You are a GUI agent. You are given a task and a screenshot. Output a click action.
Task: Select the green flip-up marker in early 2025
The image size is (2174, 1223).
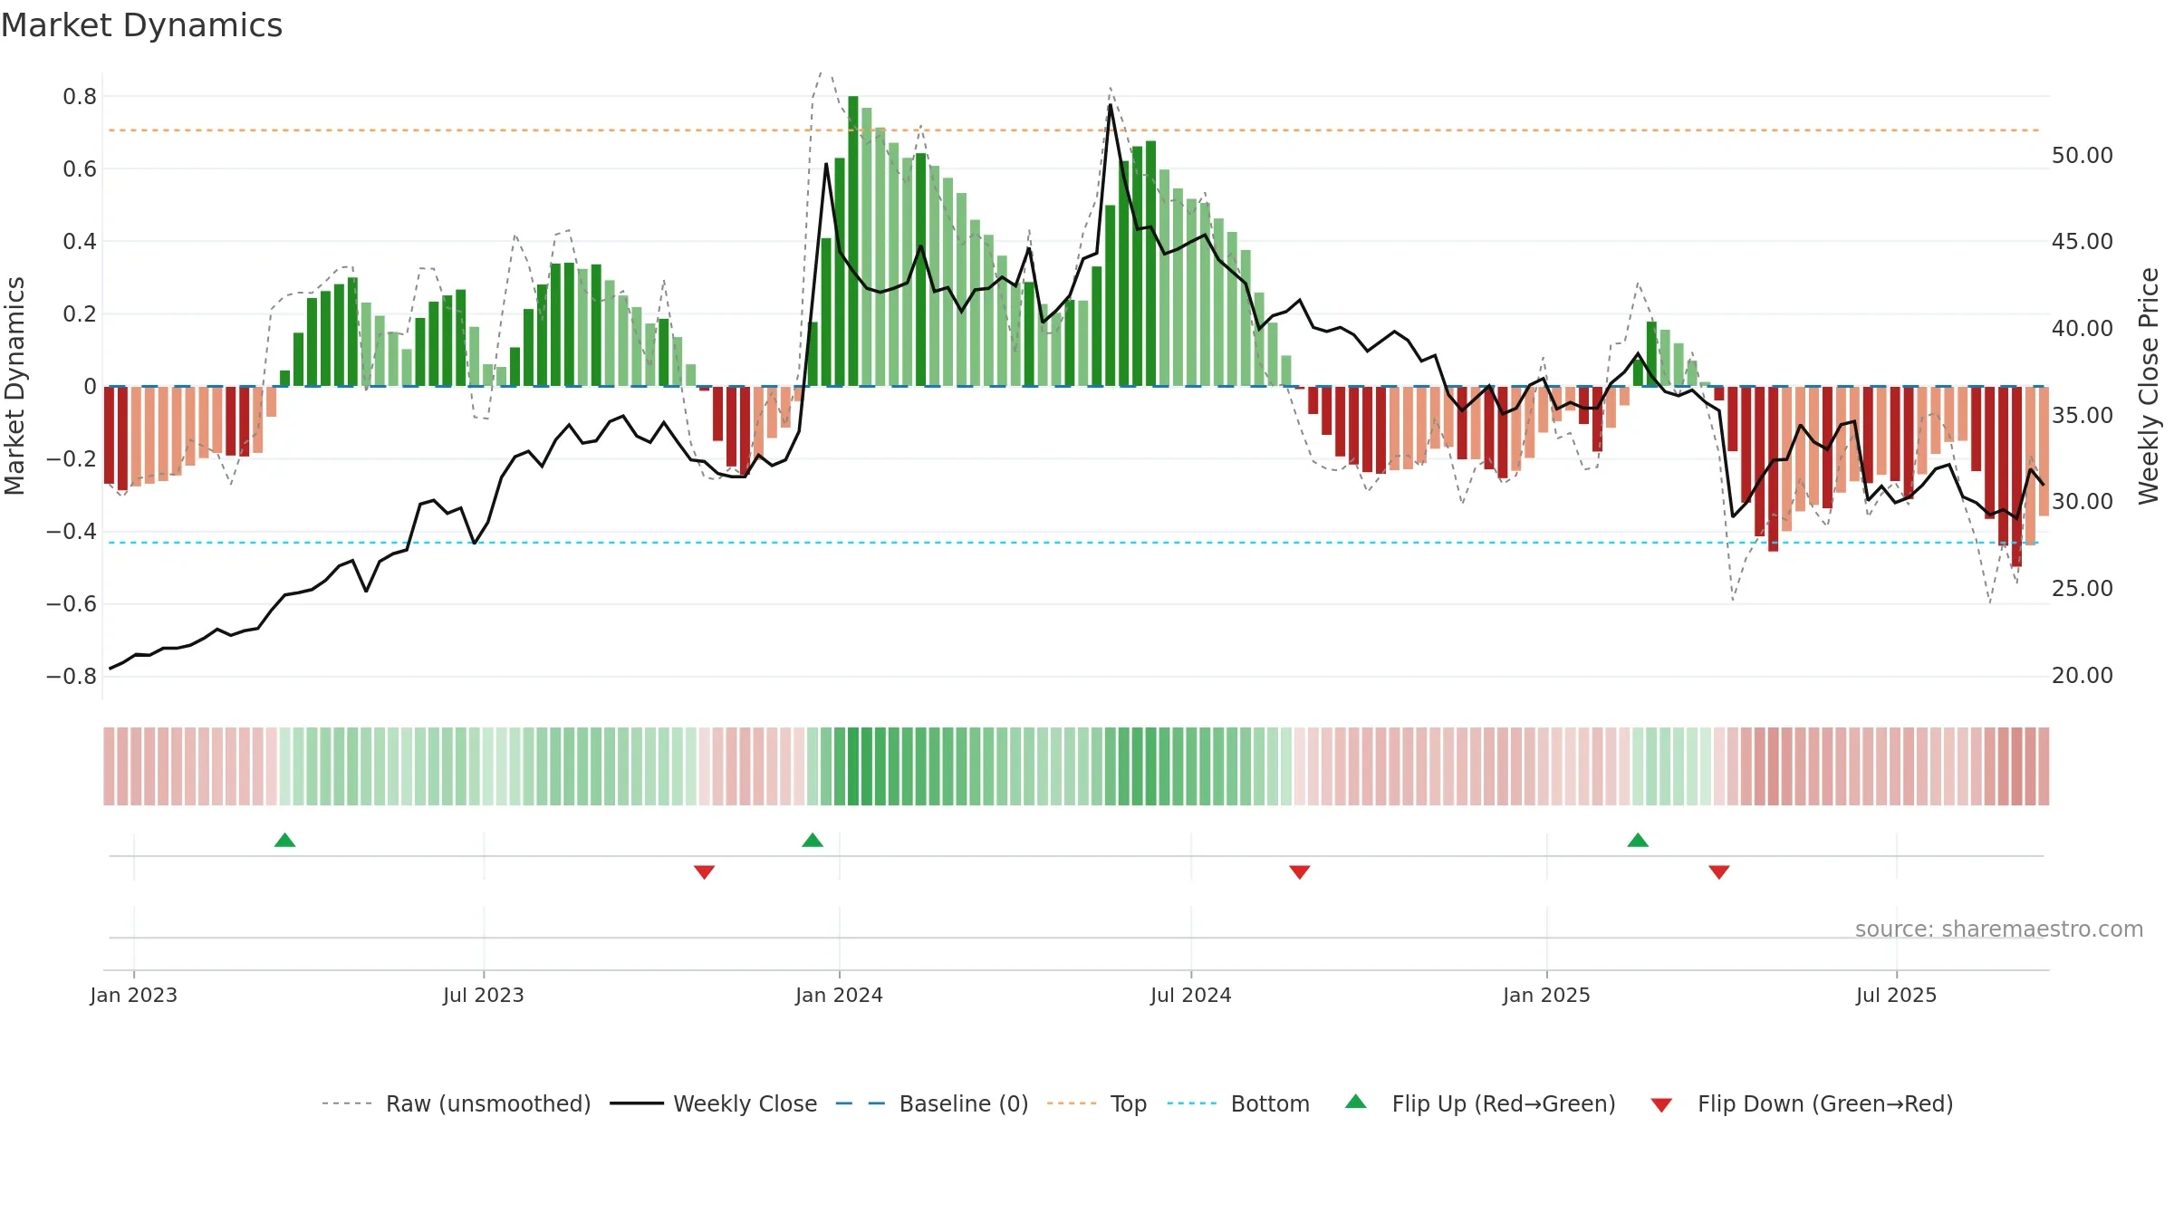click(1638, 840)
